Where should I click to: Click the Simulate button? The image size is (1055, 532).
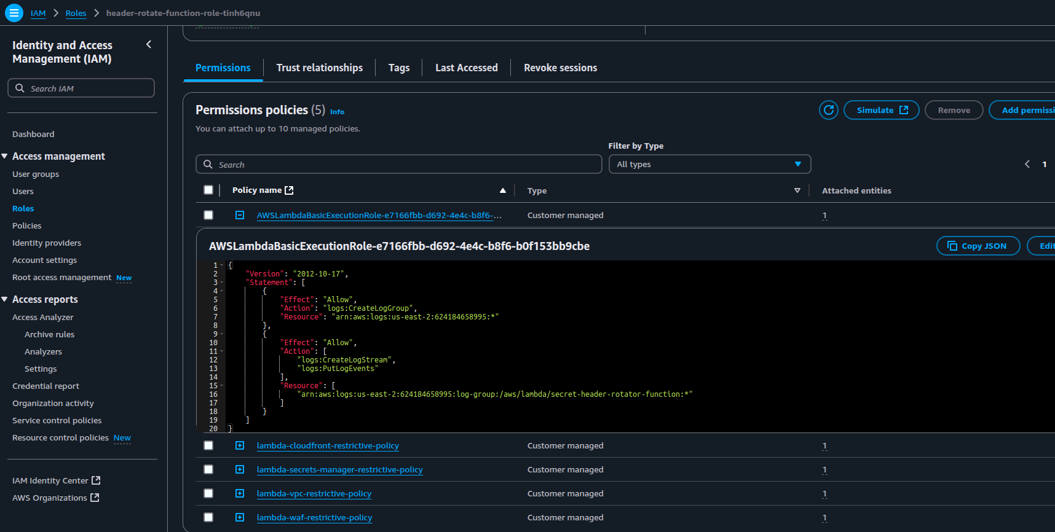882,110
